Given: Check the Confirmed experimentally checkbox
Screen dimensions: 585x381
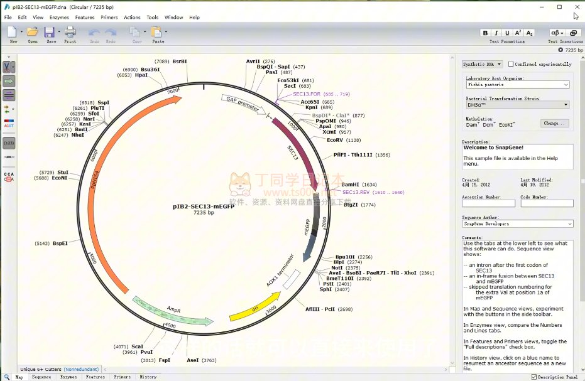Looking at the screenshot, I should click(x=511, y=64).
